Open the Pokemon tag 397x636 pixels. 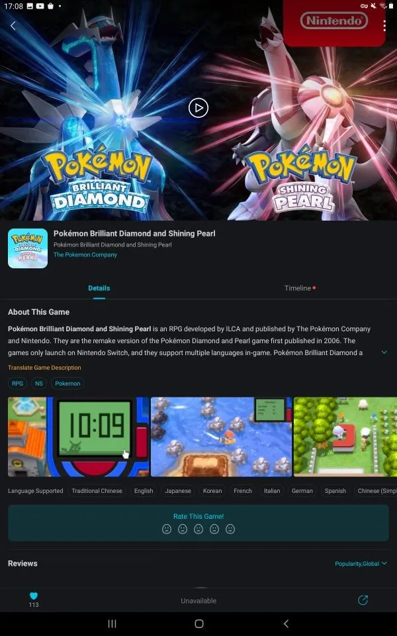pyautogui.click(x=67, y=384)
